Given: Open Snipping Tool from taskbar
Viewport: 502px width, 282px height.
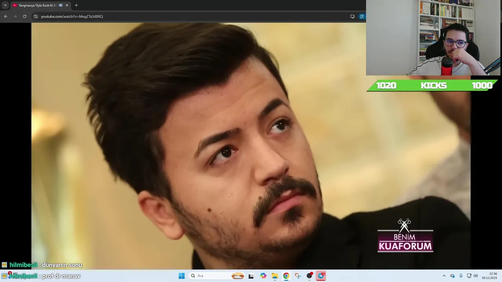Looking at the screenshot, I should (298, 276).
